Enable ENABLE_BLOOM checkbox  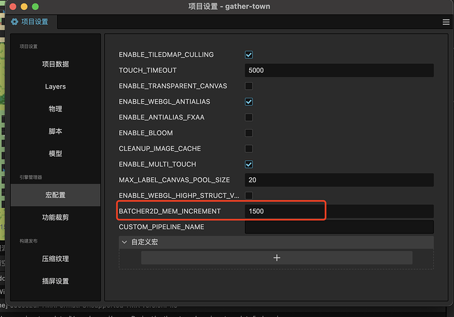(249, 133)
